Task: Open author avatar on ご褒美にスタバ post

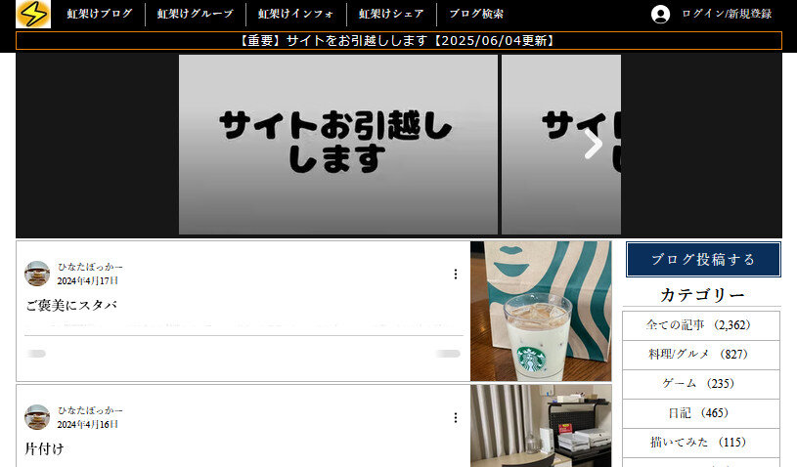Action: point(37,274)
